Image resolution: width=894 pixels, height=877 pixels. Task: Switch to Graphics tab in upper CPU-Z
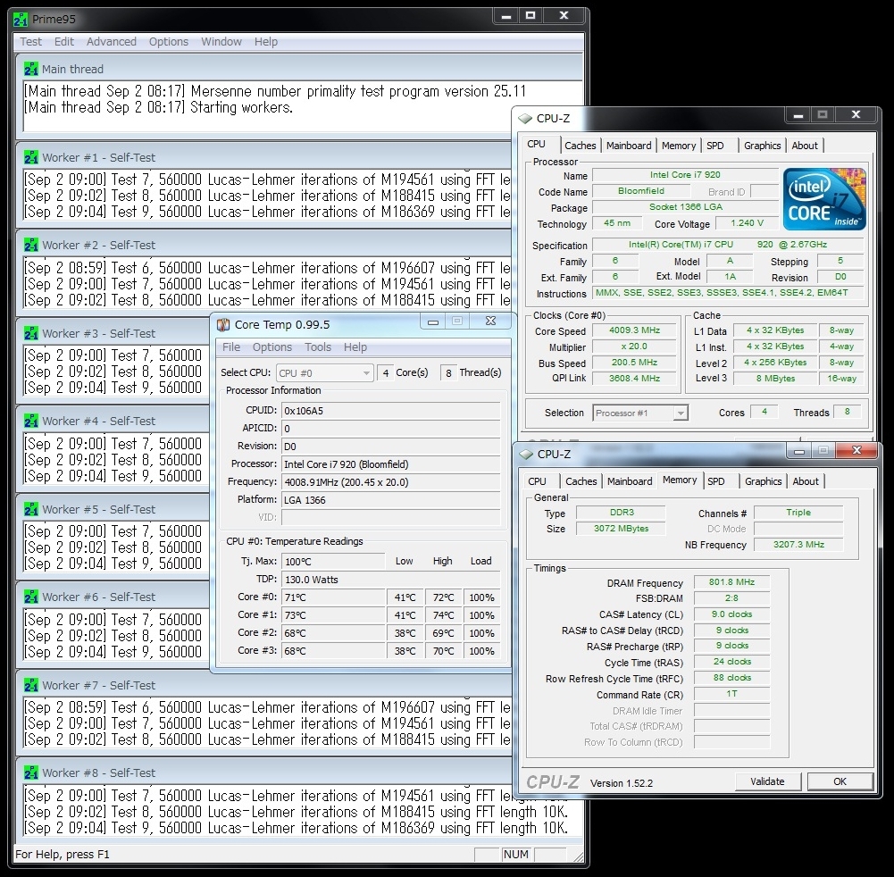coord(763,146)
